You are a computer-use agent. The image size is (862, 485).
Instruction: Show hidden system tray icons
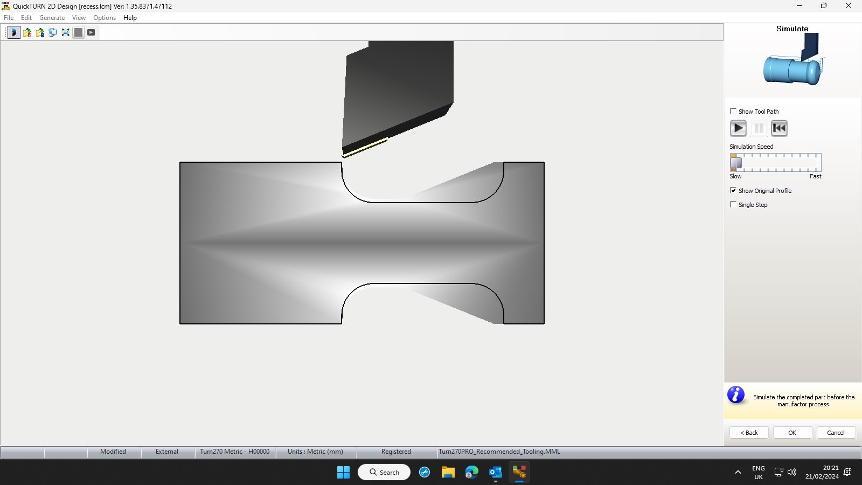pos(738,473)
